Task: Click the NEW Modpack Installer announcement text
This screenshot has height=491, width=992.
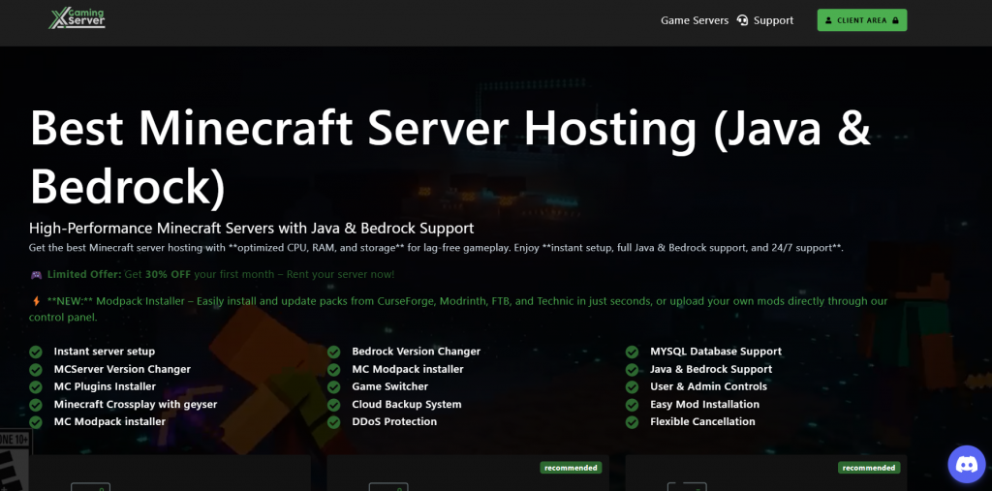Action: [458, 309]
